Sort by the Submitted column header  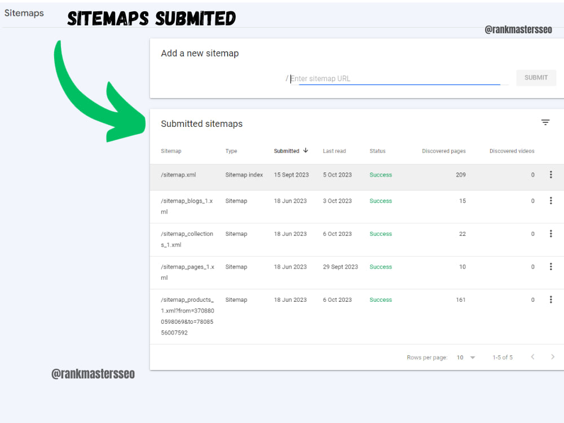pyautogui.click(x=287, y=151)
